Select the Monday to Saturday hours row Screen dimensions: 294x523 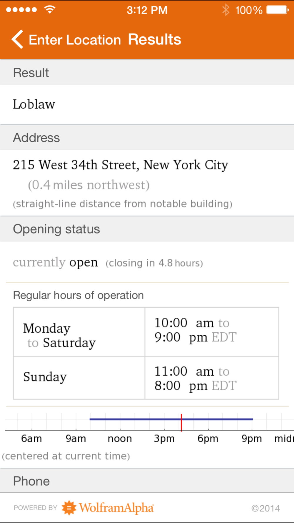[146, 332]
